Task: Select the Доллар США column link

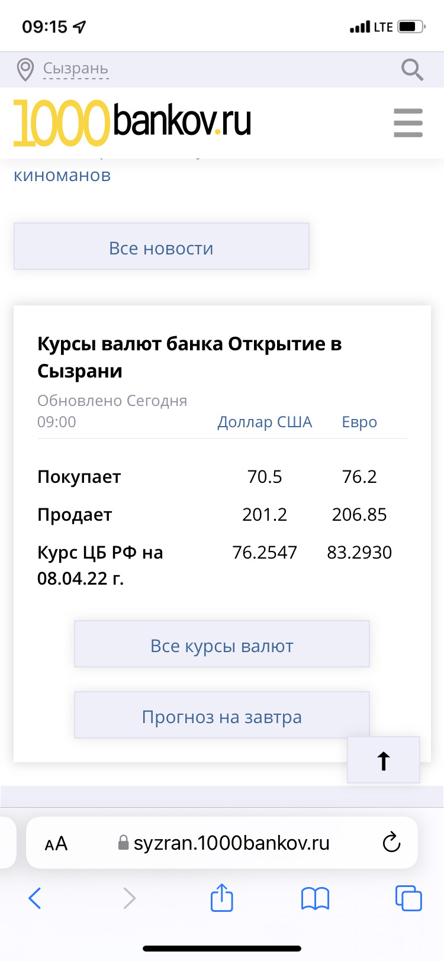Action: [x=265, y=422]
